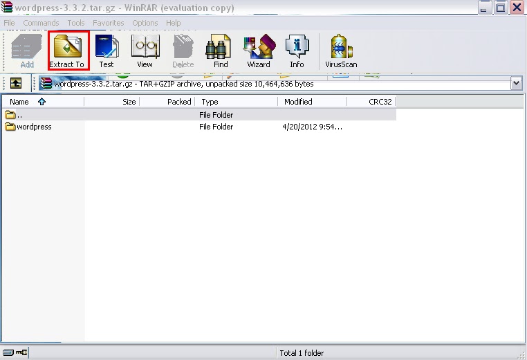The height and width of the screenshot is (360, 527).
Task: Launch the Wizard tool
Action: coord(259,51)
